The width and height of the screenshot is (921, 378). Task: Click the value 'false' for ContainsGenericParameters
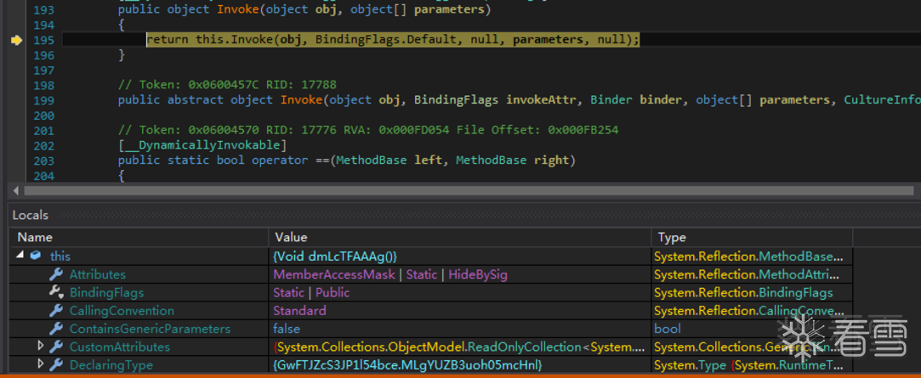(x=286, y=329)
